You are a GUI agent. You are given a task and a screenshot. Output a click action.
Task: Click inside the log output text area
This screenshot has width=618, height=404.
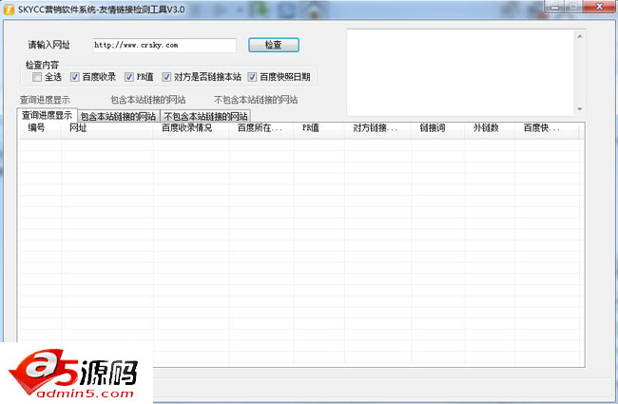tap(461, 72)
